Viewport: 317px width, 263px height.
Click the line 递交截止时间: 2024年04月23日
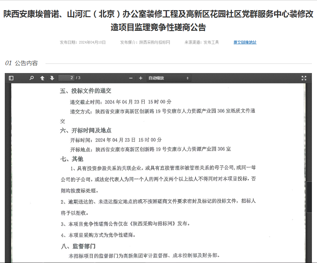pyautogui.click(x=121, y=102)
